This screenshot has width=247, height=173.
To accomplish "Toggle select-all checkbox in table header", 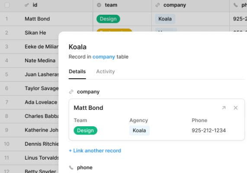I will click(7, 5).
